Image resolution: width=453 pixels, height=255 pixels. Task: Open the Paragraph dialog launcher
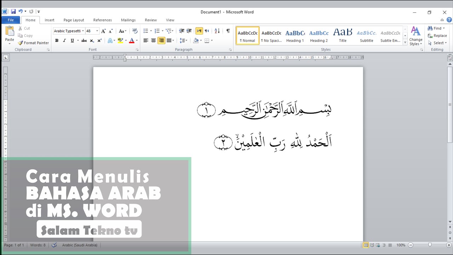(x=230, y=50)
